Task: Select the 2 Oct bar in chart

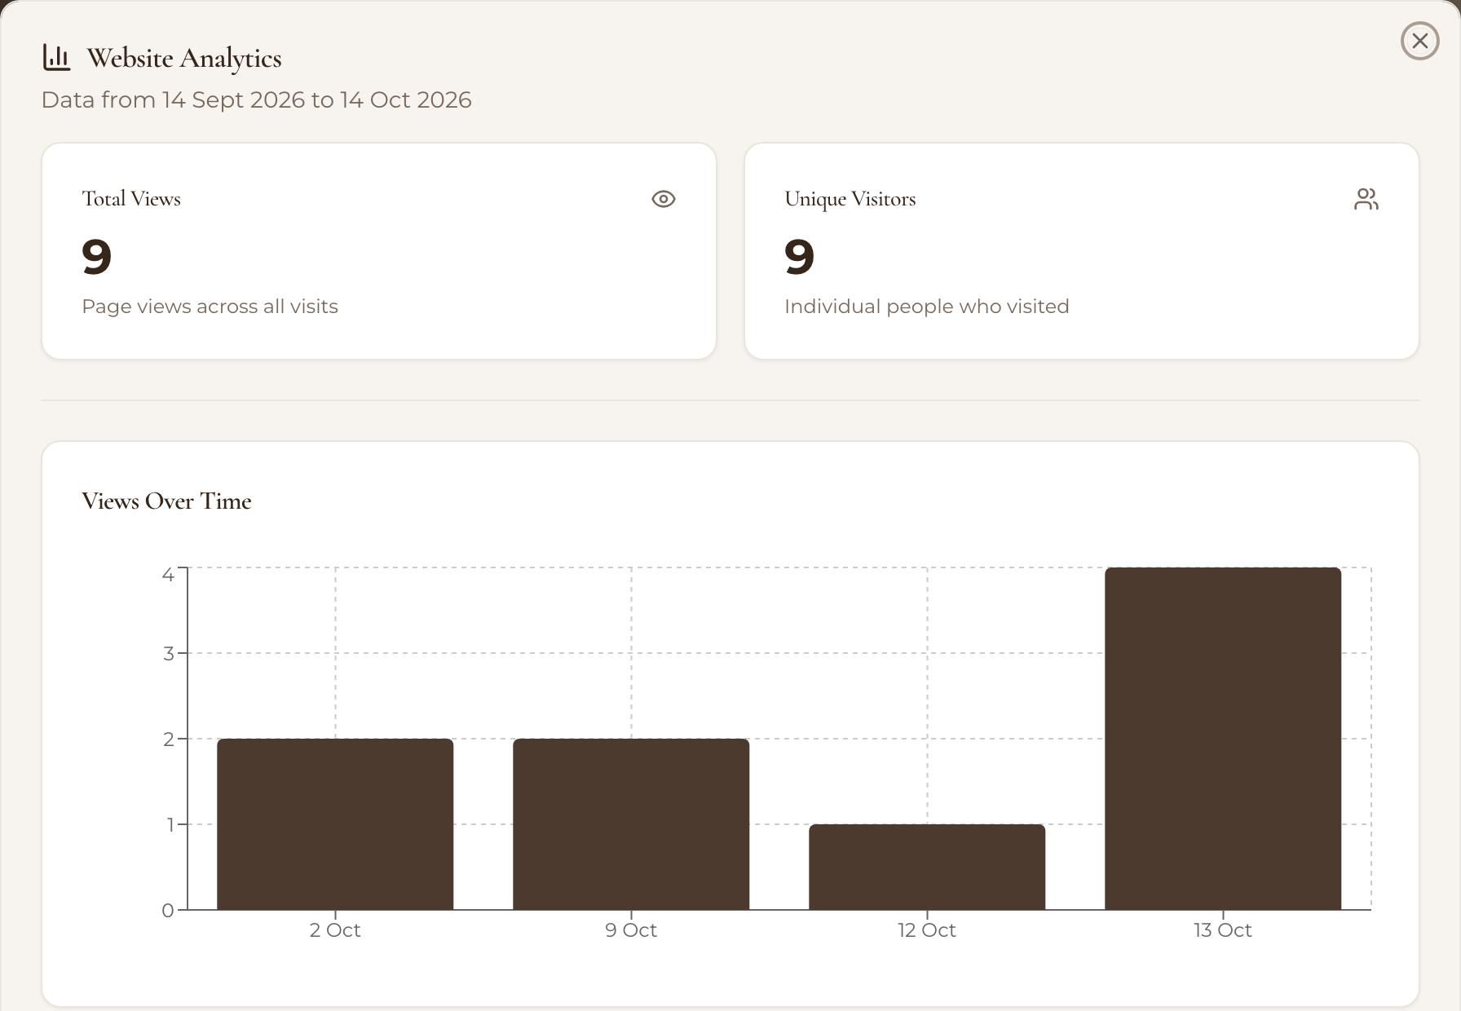Action: point(335,823)
